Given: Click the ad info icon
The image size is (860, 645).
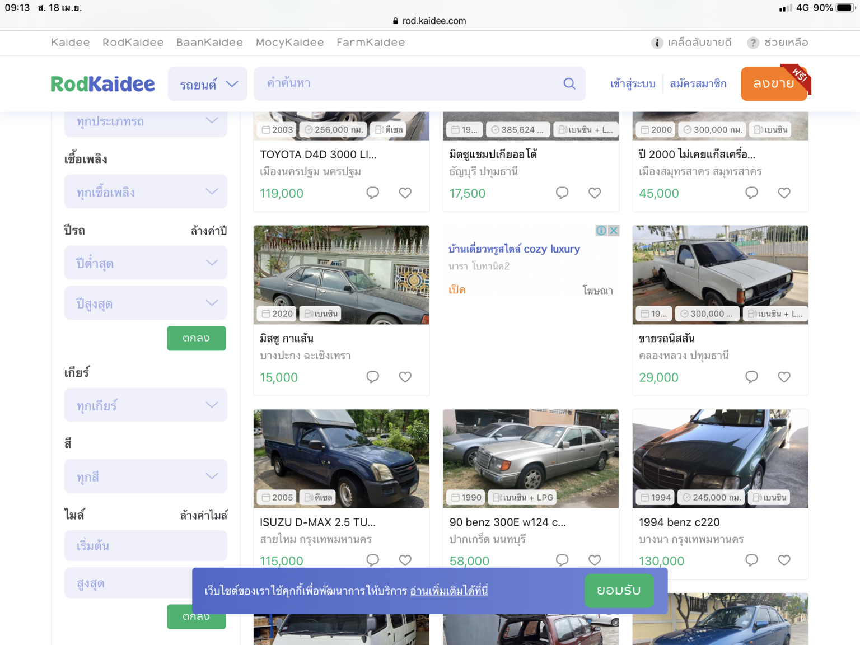Looking at the screenshot, I should pyautogui.click(x=601, y=231).
